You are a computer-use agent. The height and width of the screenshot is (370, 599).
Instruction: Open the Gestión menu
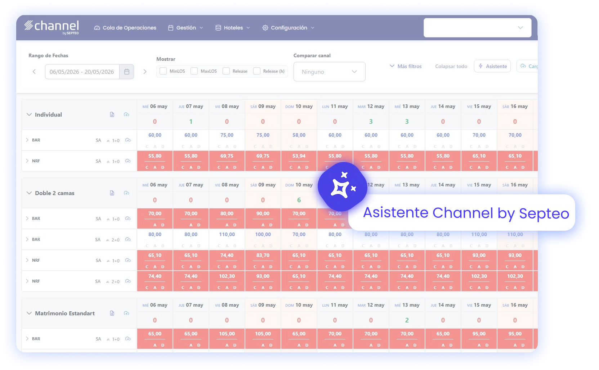[x=185, y=28]
